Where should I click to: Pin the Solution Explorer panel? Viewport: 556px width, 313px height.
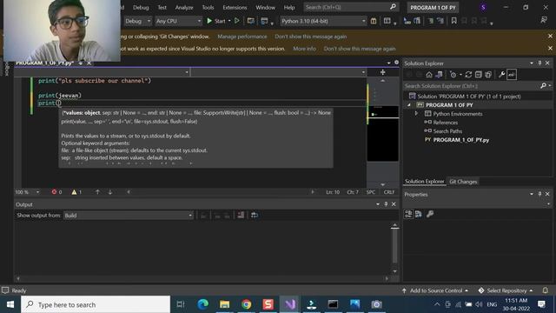click(x=539, y=63)
